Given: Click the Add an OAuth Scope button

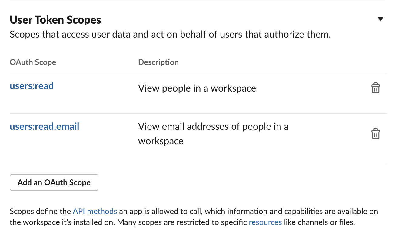Looking at the screenshot, I should 54,182.
